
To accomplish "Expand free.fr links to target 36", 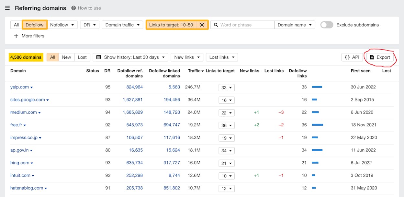I will tap(227, 125).
